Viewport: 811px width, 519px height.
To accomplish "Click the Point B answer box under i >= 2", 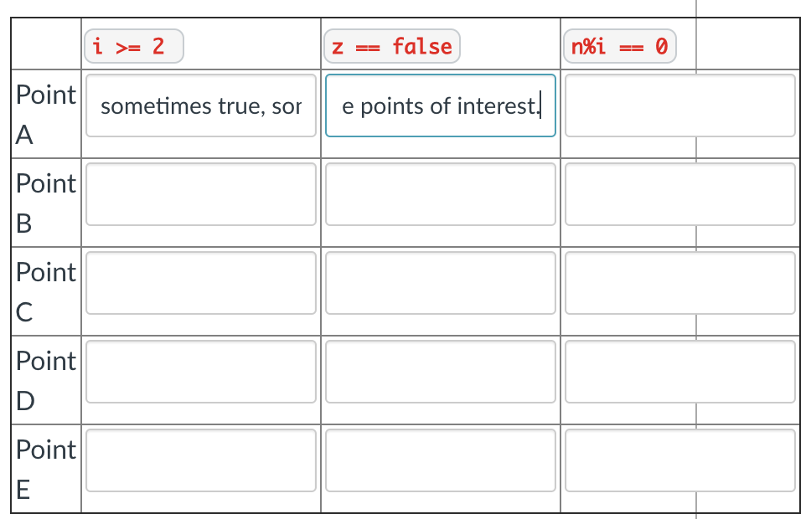I will point(200,194).
